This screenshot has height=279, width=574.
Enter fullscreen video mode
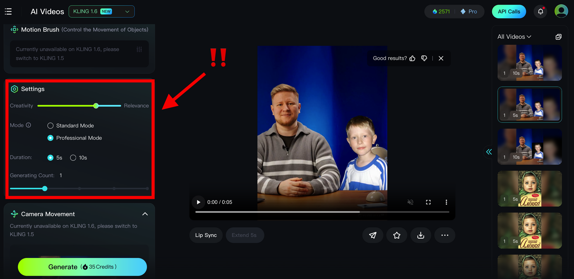click(428, 202)
